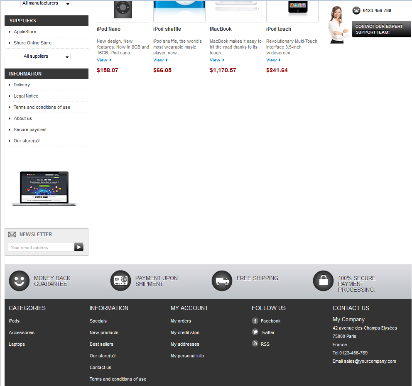The image size is (412, 386).
Task: Click the arrow next to MacBook View
Action: point(223,60)
